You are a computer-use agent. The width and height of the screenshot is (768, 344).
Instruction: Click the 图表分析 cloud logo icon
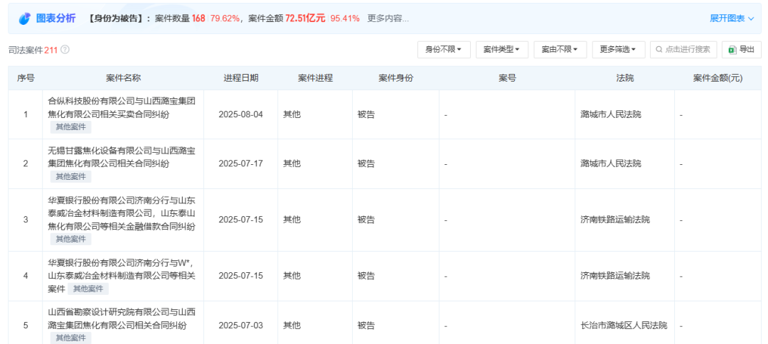[24, 18]
